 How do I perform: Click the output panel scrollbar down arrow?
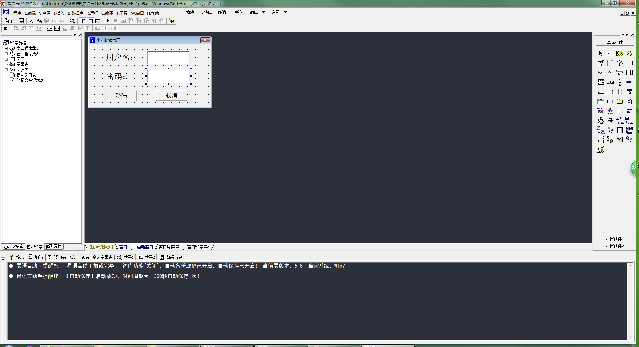pos(630,337)
